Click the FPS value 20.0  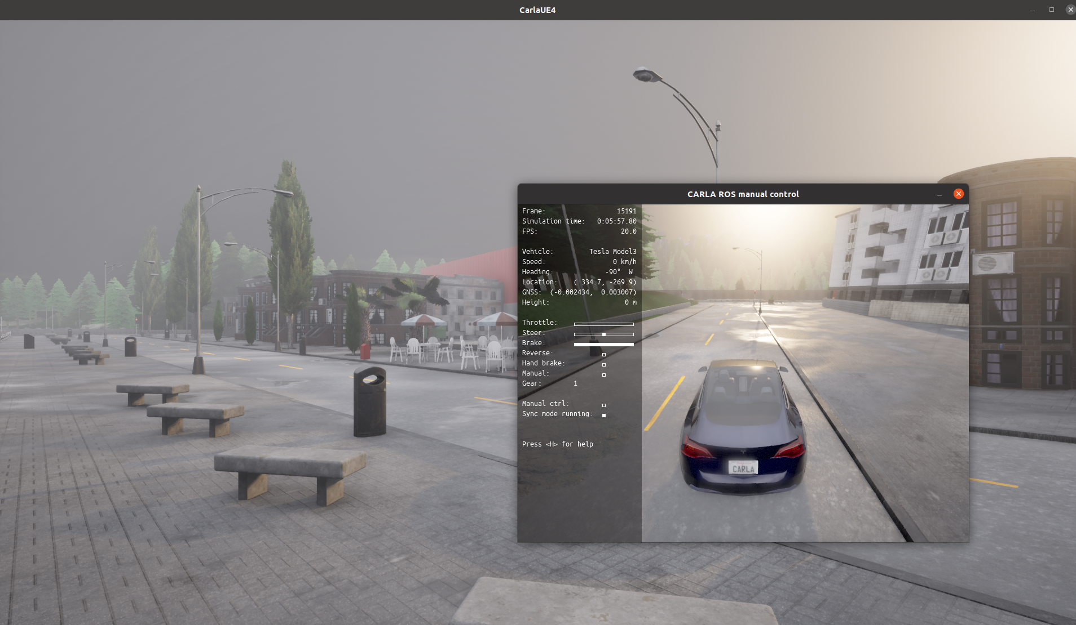[629, 231]
